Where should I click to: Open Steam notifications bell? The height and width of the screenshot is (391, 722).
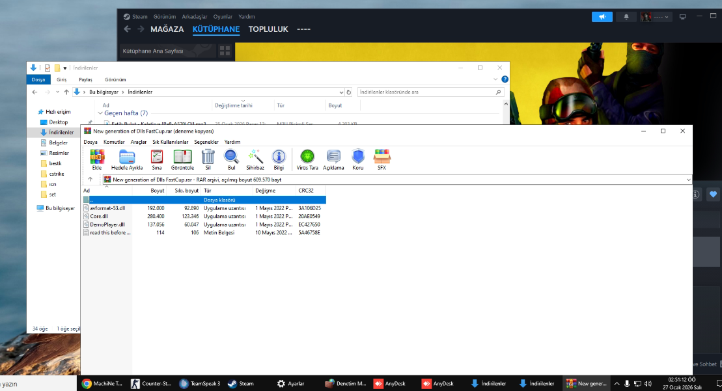pos(626,17)
